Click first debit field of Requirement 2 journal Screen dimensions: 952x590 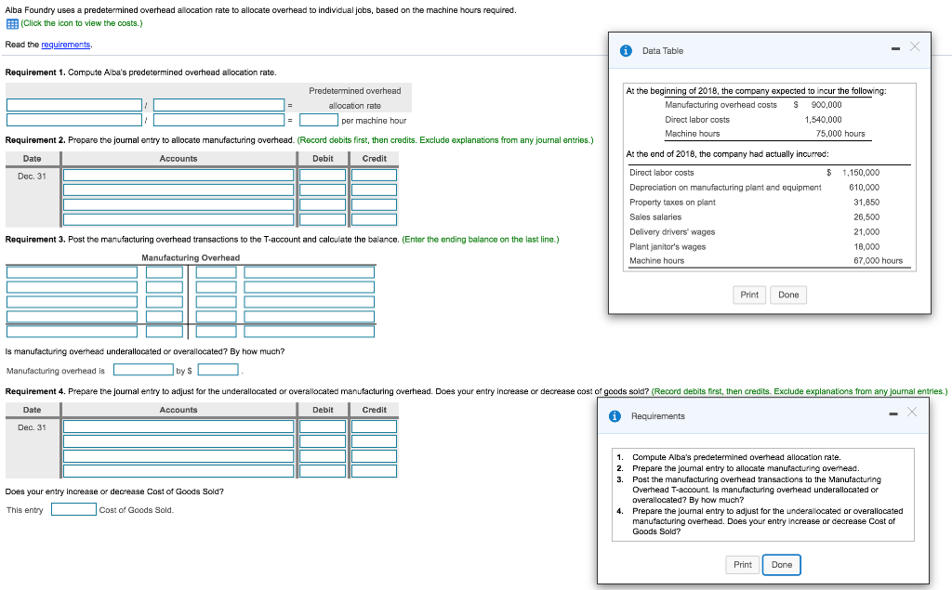pos(323,176)
